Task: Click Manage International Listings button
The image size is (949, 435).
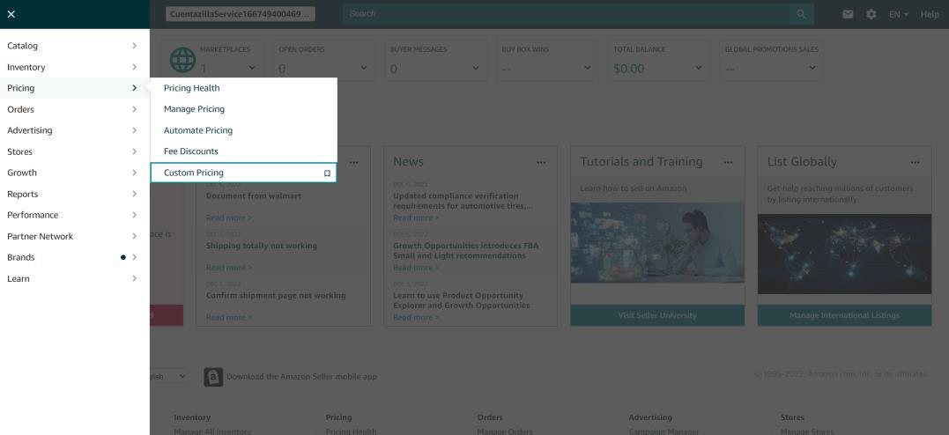Action: tap(844, 315)
